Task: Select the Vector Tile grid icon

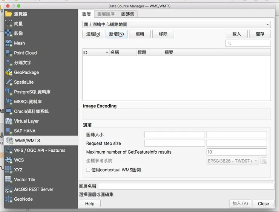Action: [9, 180]
